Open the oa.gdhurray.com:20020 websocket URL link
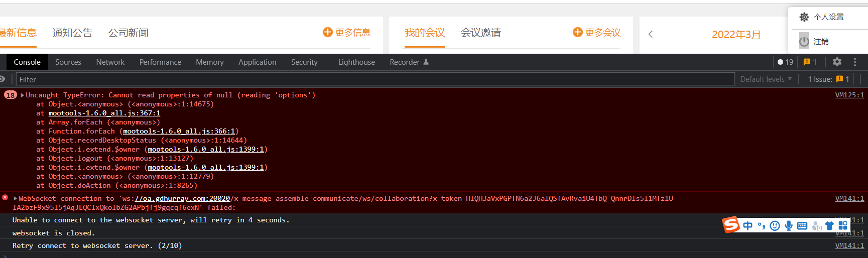 183,198
